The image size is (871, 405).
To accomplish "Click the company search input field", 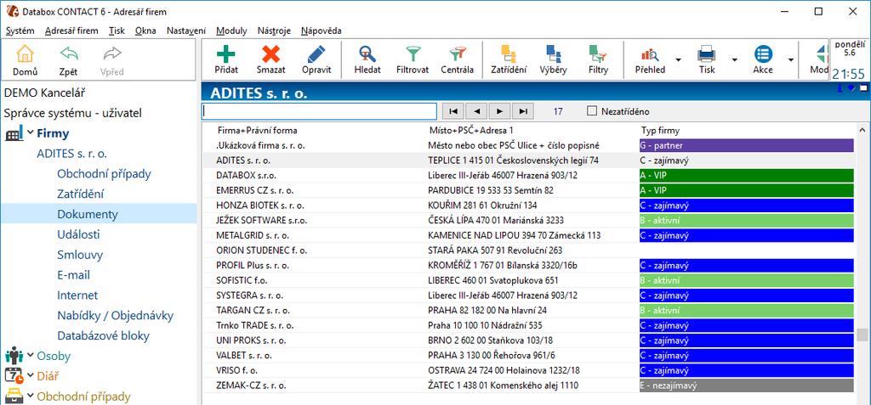I will [319, 111].
